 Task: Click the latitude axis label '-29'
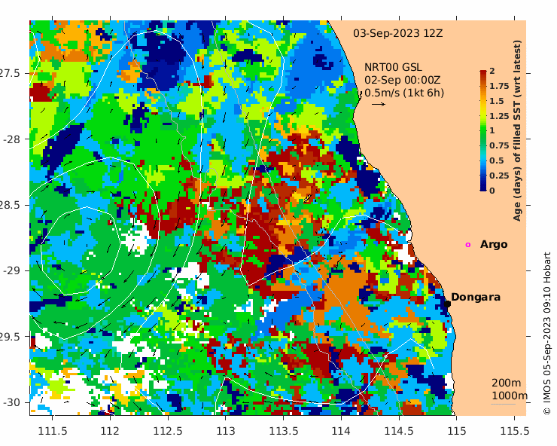pos(12,270)
